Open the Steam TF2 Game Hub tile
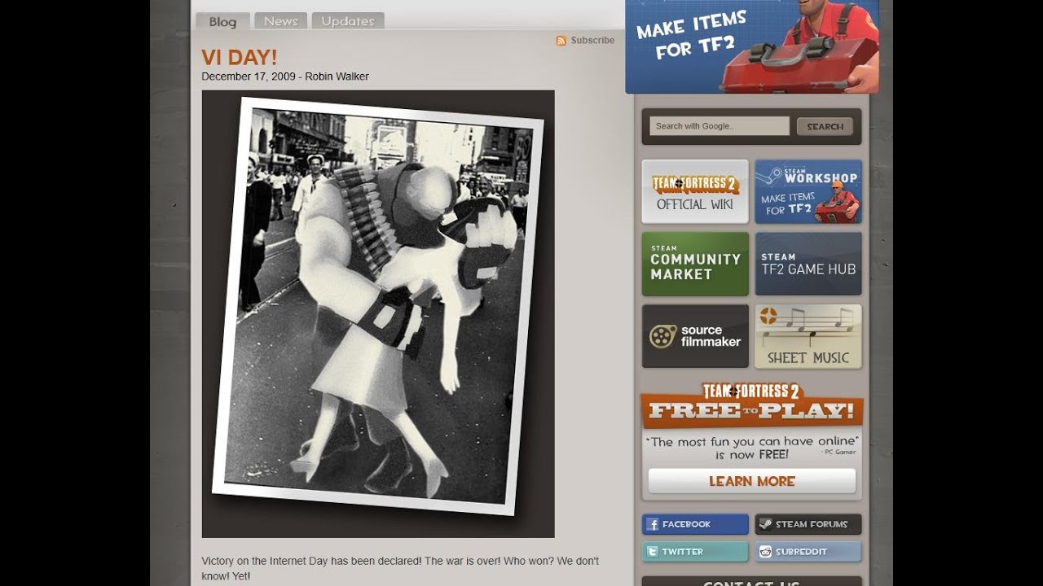The height and width of the screenshot is (586, 1043). coord(808,264)
